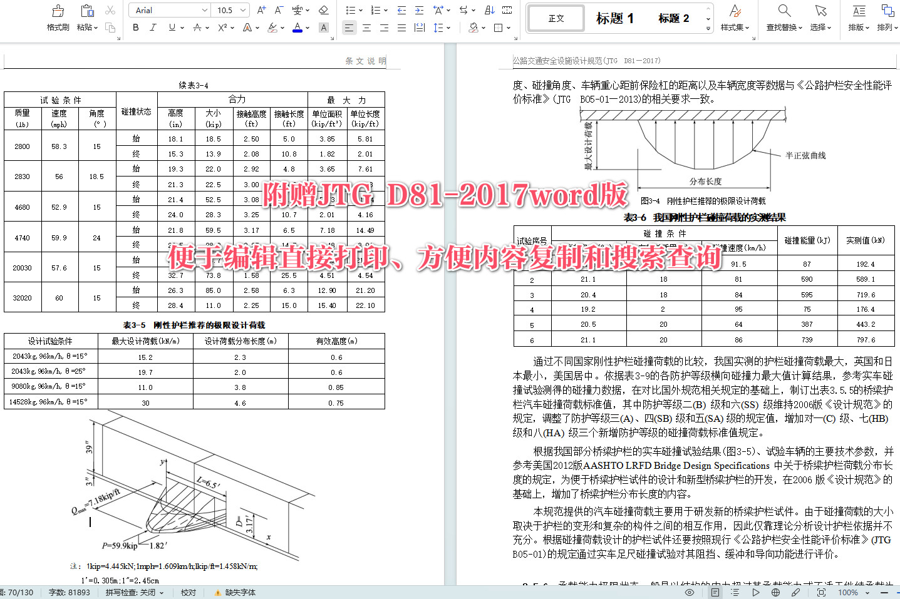Click the 校对 proofread button
Viewport: 900px width, 599px height.
188,592
